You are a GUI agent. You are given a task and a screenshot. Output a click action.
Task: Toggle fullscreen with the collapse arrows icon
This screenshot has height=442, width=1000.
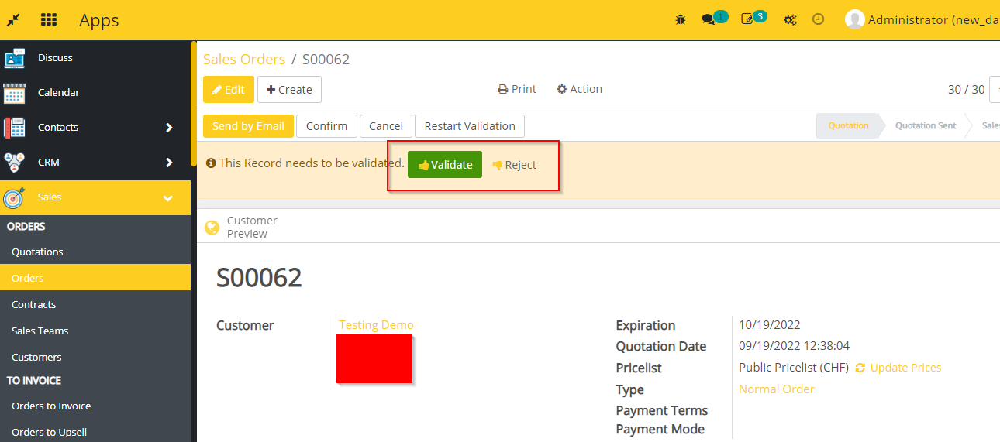pyautogui.click(x=13, y=20)
